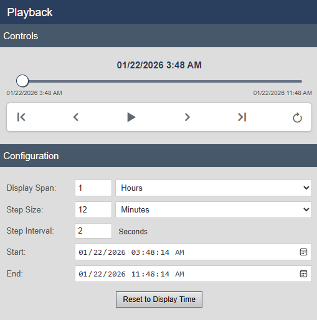The height and width of the screenshot is (320, 317).
Task: Step forward one playback frame
Action: pos(187,117)
